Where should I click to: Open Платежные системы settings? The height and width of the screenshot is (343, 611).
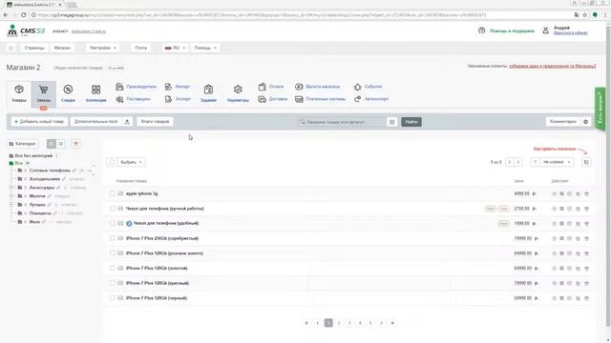pos(321,99)
